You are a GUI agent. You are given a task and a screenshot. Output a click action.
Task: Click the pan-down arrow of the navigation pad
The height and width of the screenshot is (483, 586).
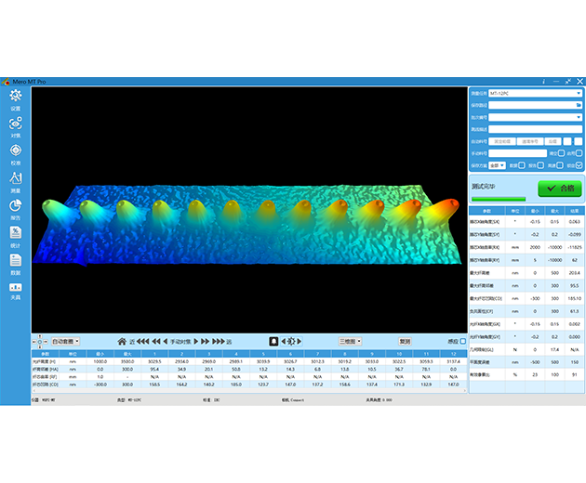(40, 346)
